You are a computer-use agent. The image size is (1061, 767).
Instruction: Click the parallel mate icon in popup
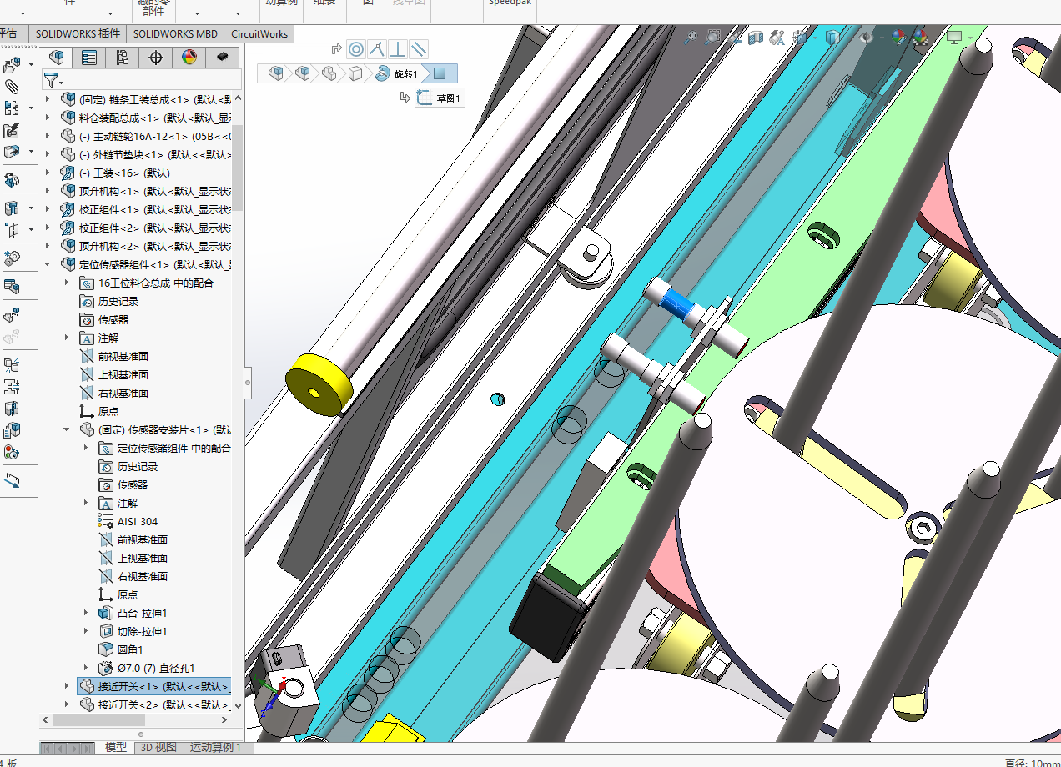pyautogui.click(x=419, y=48)
